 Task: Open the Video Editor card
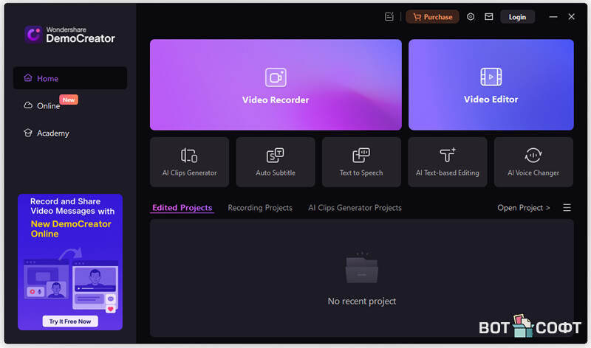coord(491,85)
